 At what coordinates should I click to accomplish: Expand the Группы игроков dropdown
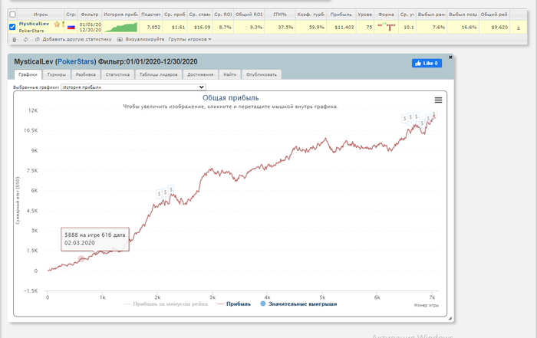pyautogui.click(x=189, y=39)
